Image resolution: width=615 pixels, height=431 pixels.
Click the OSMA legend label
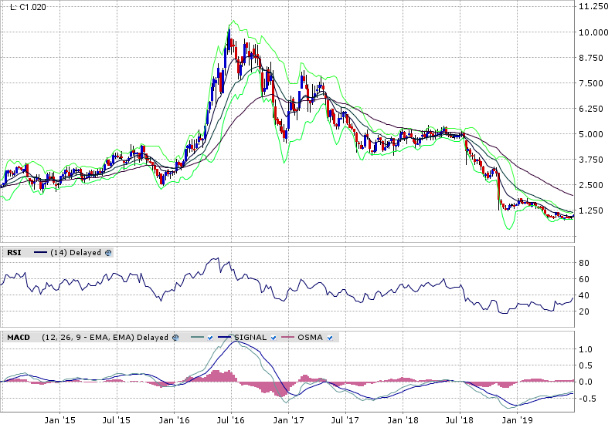click(x=311, y=338)
